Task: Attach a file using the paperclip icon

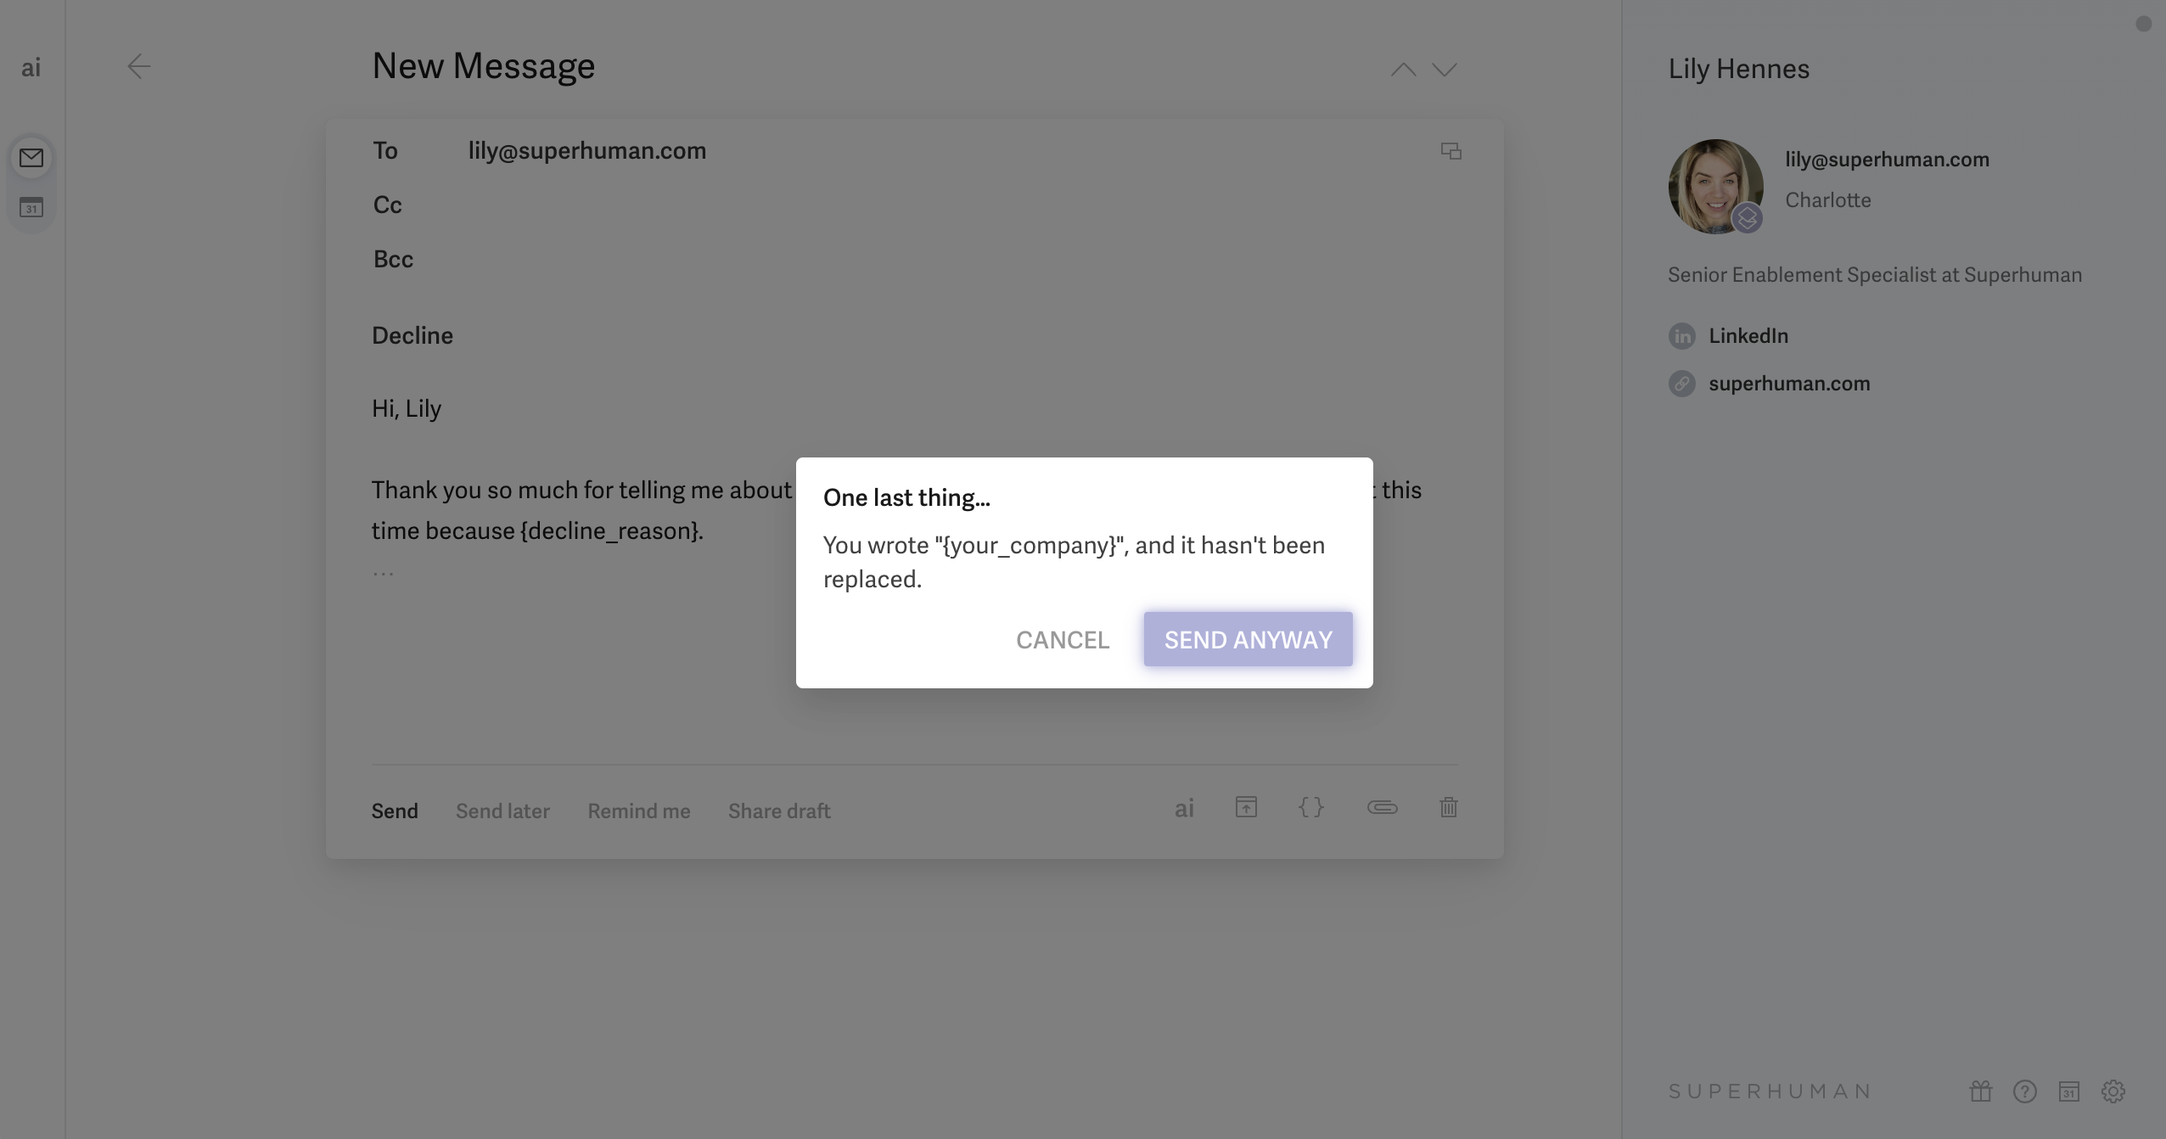Action: pyautogui.click(x=1382, y=808)
